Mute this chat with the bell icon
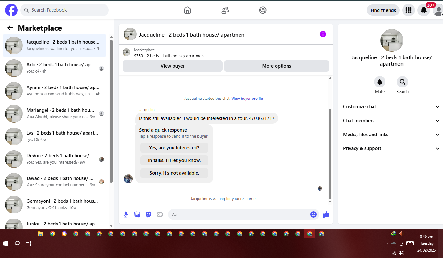Screen dimensions: 443x258 tap(380, 82)
